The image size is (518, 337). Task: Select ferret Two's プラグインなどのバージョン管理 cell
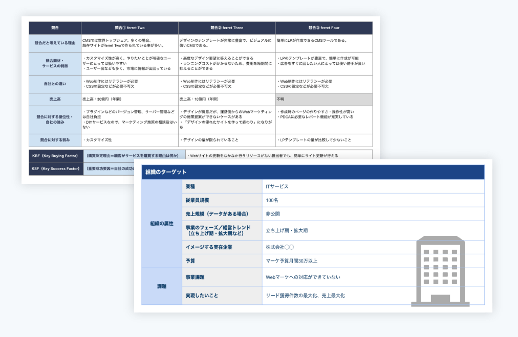point(129,119)
